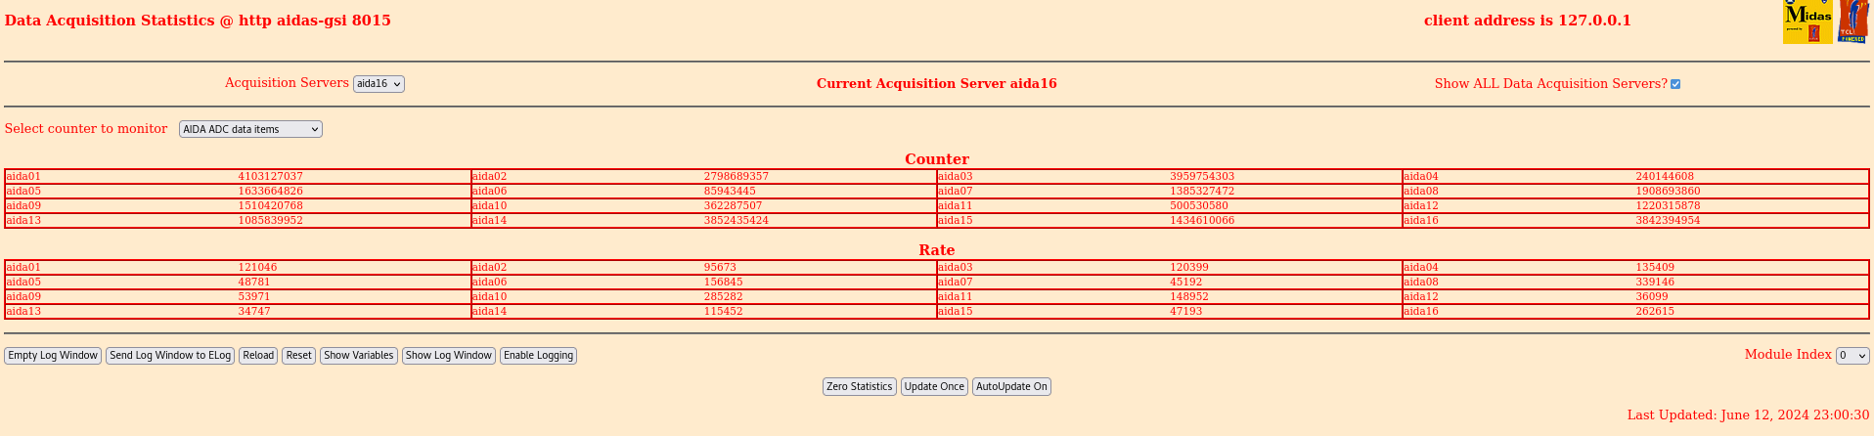Click the Reset button

299,356
